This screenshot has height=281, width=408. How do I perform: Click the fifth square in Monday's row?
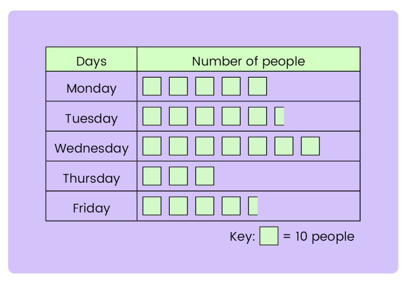257,86
